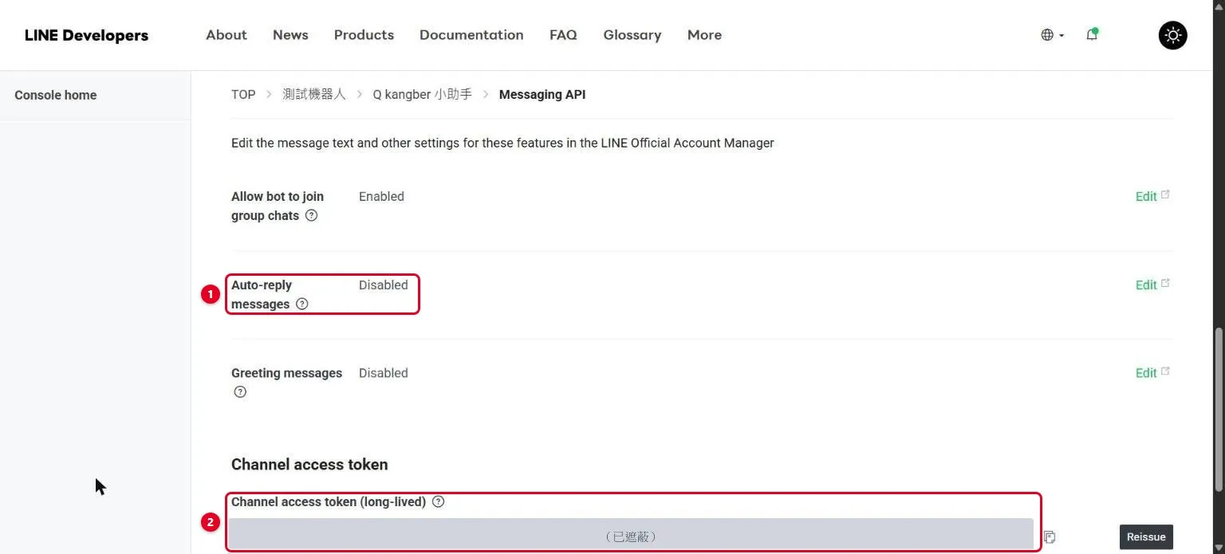This screenshot has height=554, width=1225.
Task: Open the Glossary page
Action: (632, 35)
